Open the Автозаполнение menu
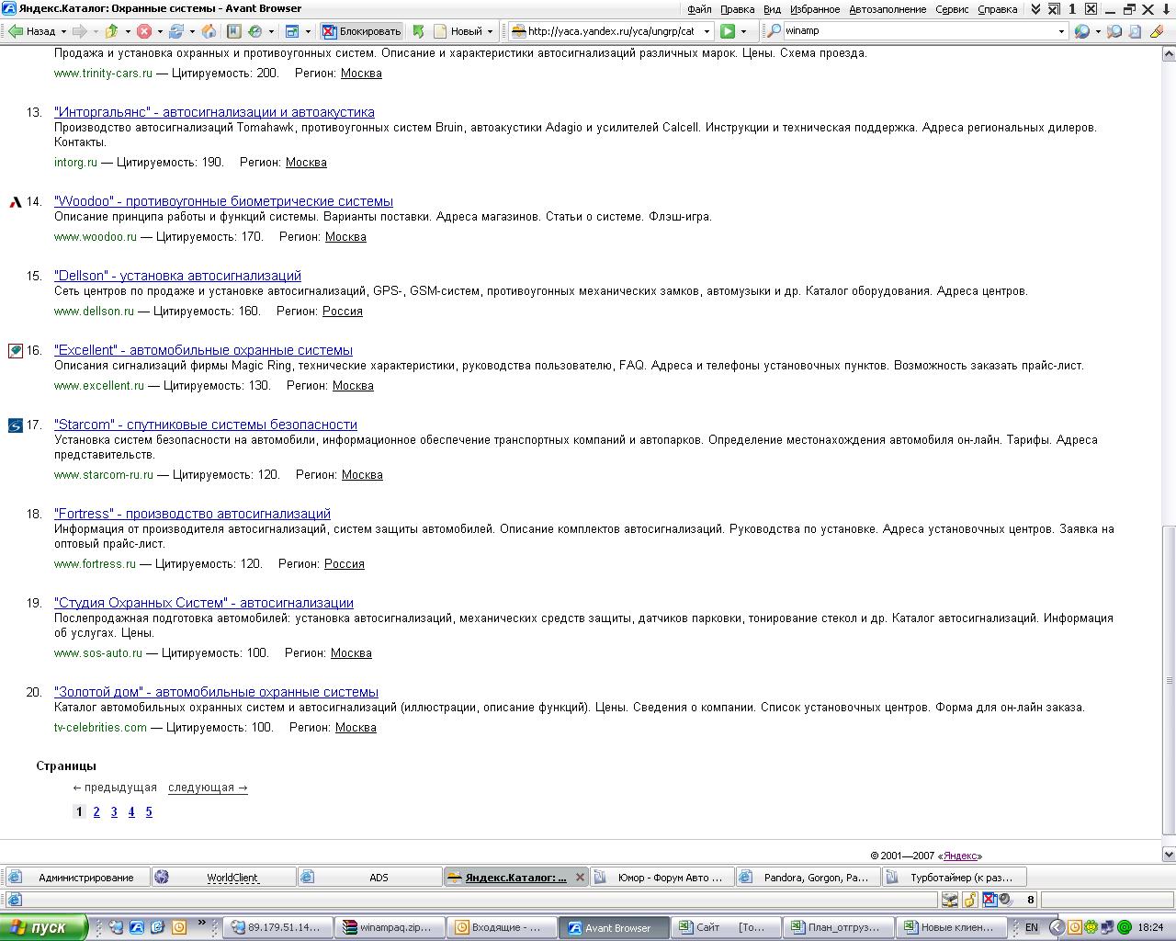The image size is (1176, 941). tap(888, 9)
